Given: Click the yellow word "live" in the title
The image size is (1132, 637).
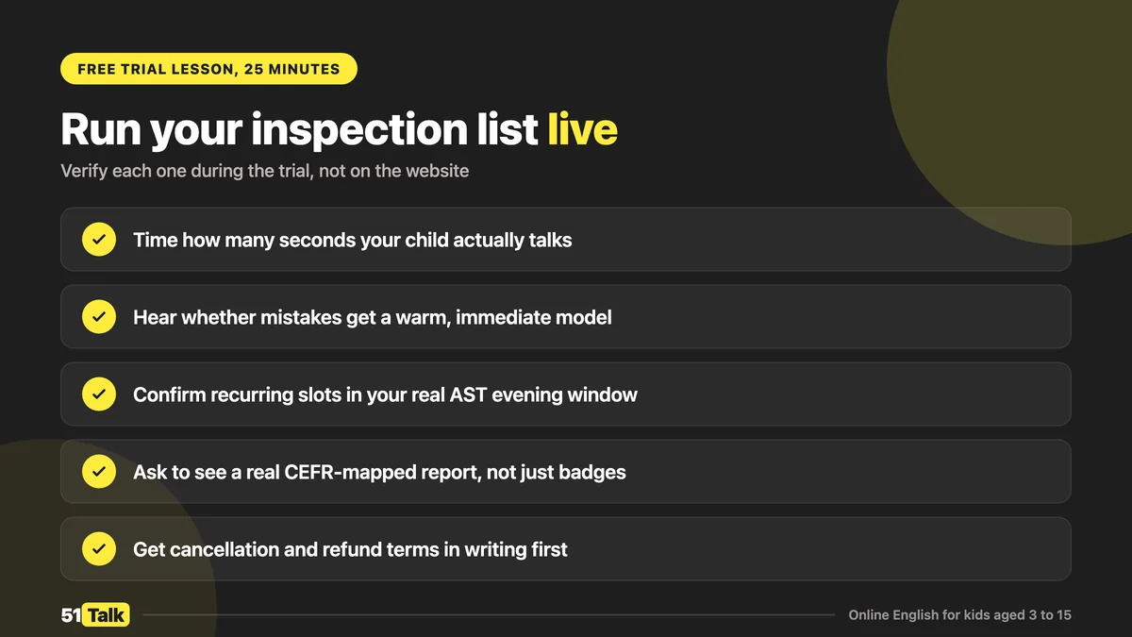Looking at the screenshot, I should pyautogui.click(x=583, y=129).
